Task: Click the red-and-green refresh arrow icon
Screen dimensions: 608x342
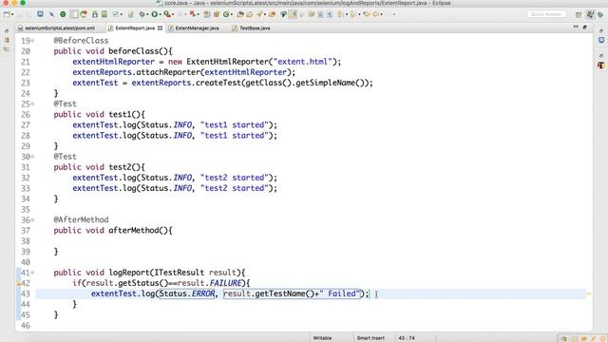Action: 84,14
